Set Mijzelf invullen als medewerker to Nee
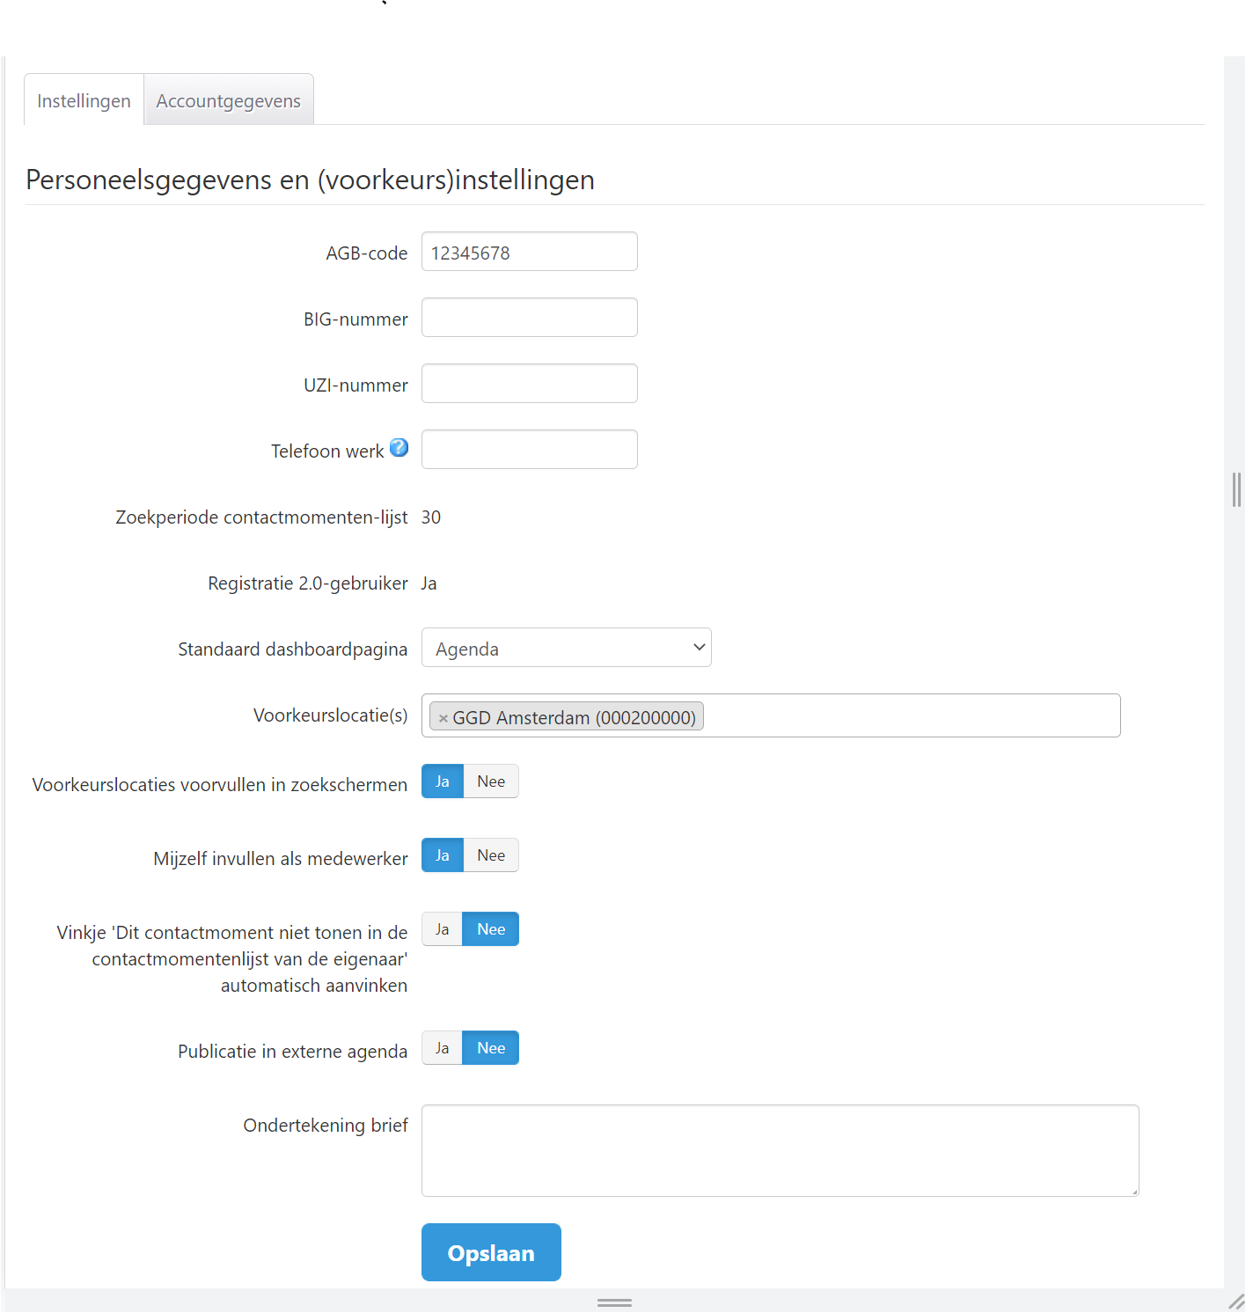This screenshot has height=1313, width=1246. 491,855
